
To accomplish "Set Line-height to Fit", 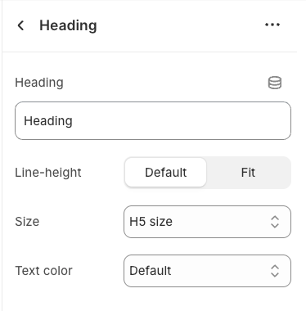I will coord(248,173).
